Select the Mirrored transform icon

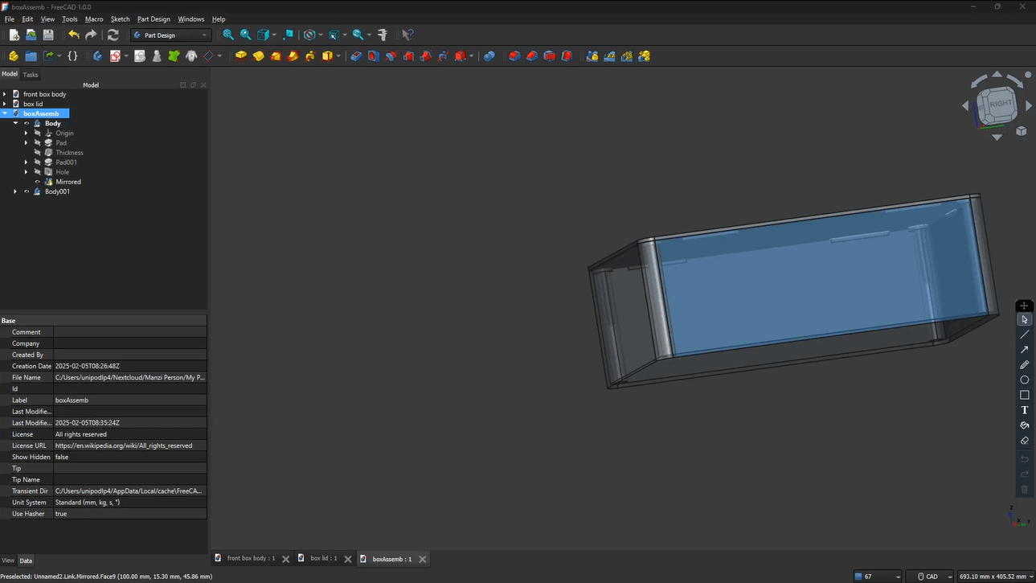(x=592, y=56)
